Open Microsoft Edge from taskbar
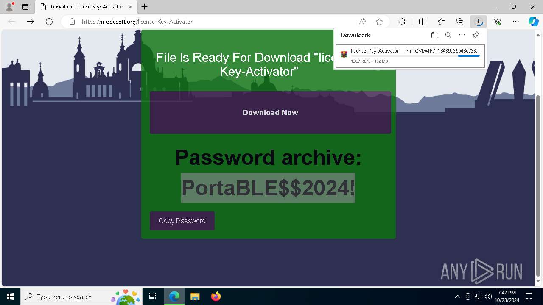Viewport: 543px width, 305px height. pos(174,297)
